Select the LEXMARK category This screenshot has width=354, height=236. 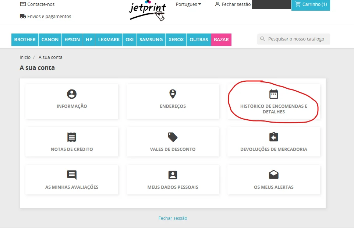tap(109, 40)
